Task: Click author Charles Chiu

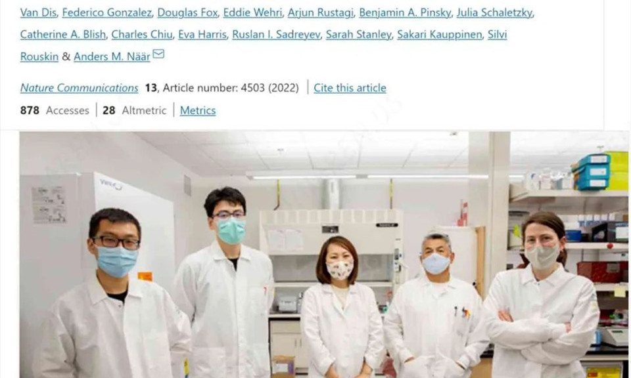Action: 142,35
